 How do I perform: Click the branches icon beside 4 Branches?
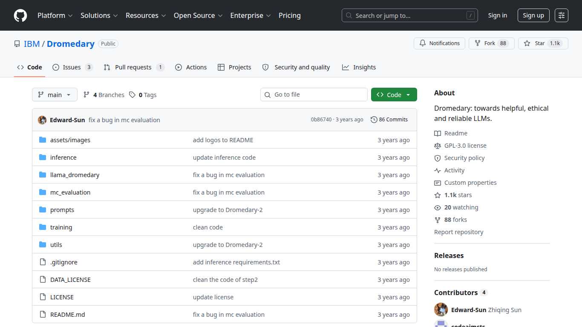click(x=86, y=95)
